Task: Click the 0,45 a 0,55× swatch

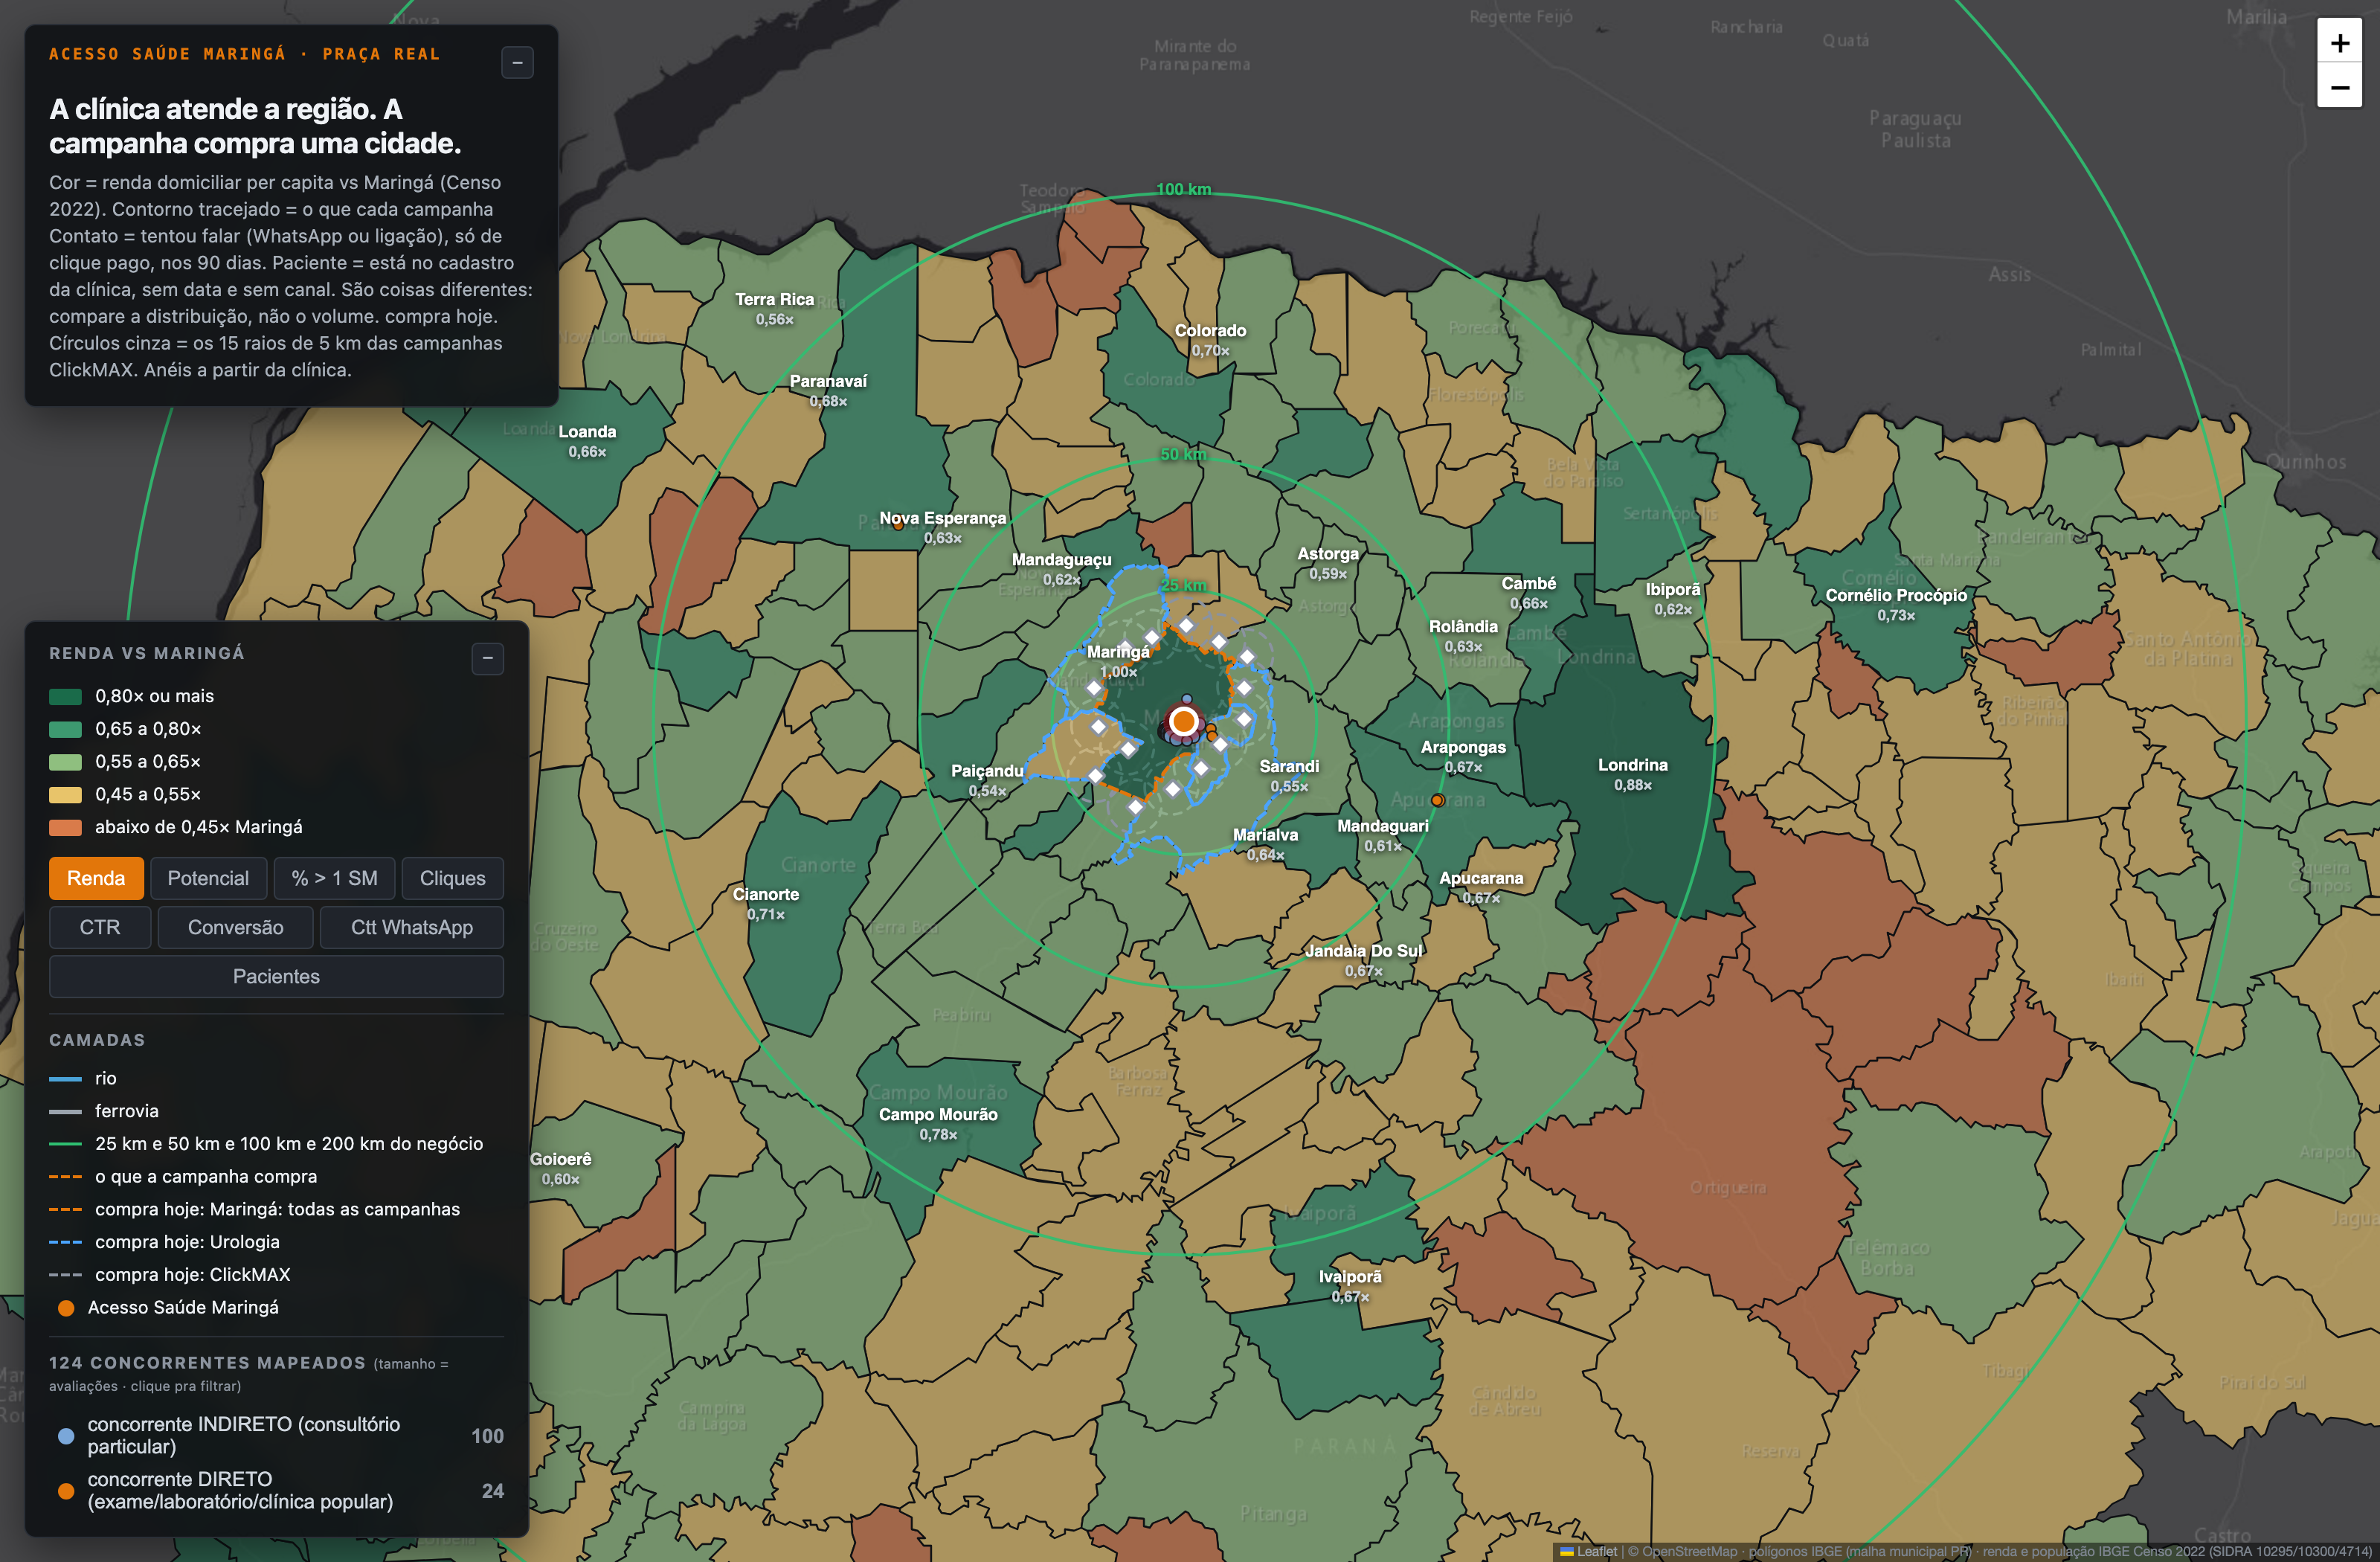Action: click(x=66, y=795)
